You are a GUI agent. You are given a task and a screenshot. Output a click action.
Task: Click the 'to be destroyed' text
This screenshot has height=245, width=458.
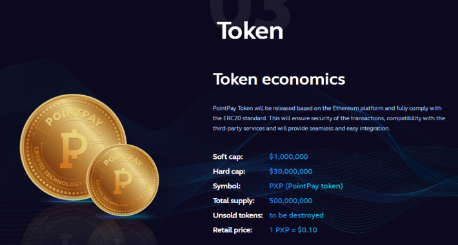coord(296,215)
